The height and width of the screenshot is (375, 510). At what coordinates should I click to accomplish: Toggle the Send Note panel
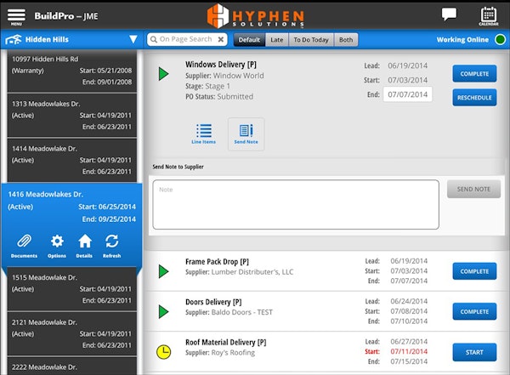coord(246,134)
